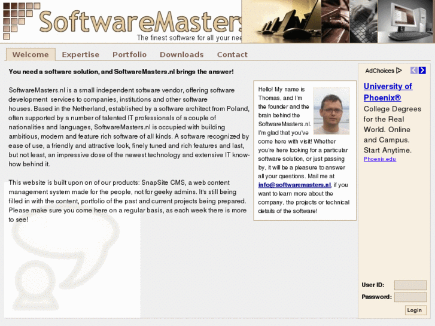Screen dimensions: 435x326
Task: Click the University of Phoenix ad headline
Action: [388, 92]
